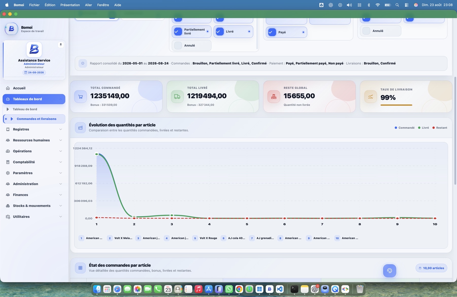Click the chart icon beside Évolution des quantités
The width and height of the screenshot is (457, 297).
coord(80,128)
